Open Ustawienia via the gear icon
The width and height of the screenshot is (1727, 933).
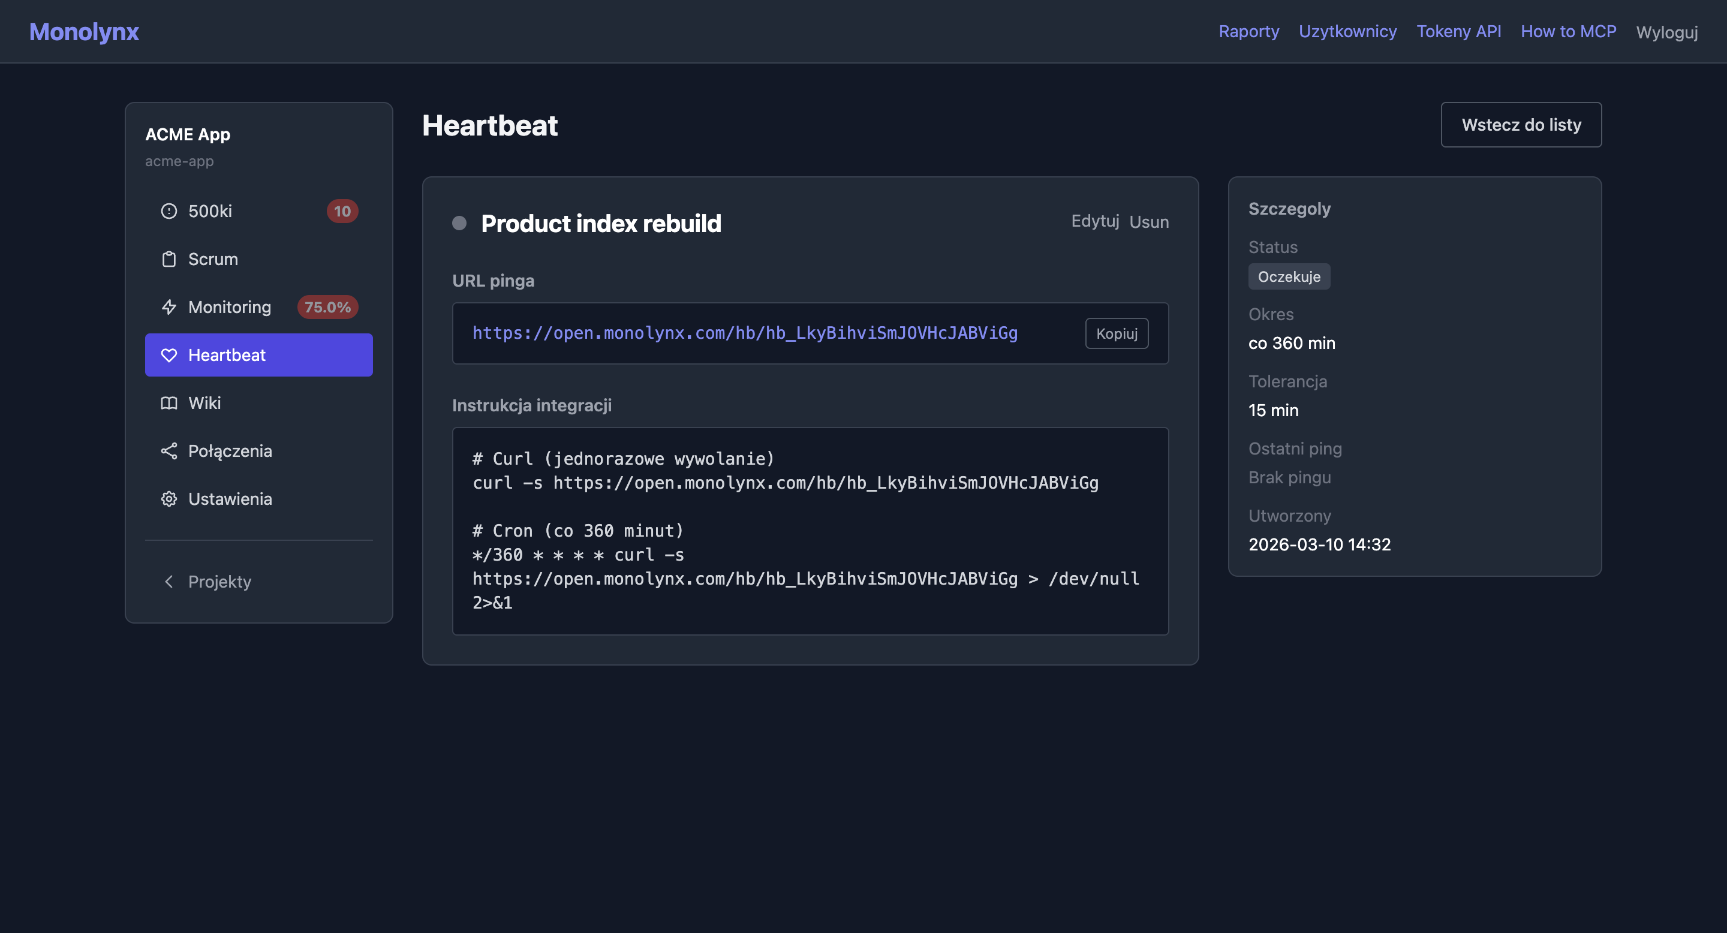pos(169,499)
